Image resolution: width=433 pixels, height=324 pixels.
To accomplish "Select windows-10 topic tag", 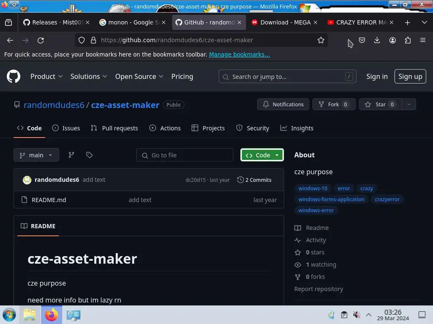I will [312, 189].
